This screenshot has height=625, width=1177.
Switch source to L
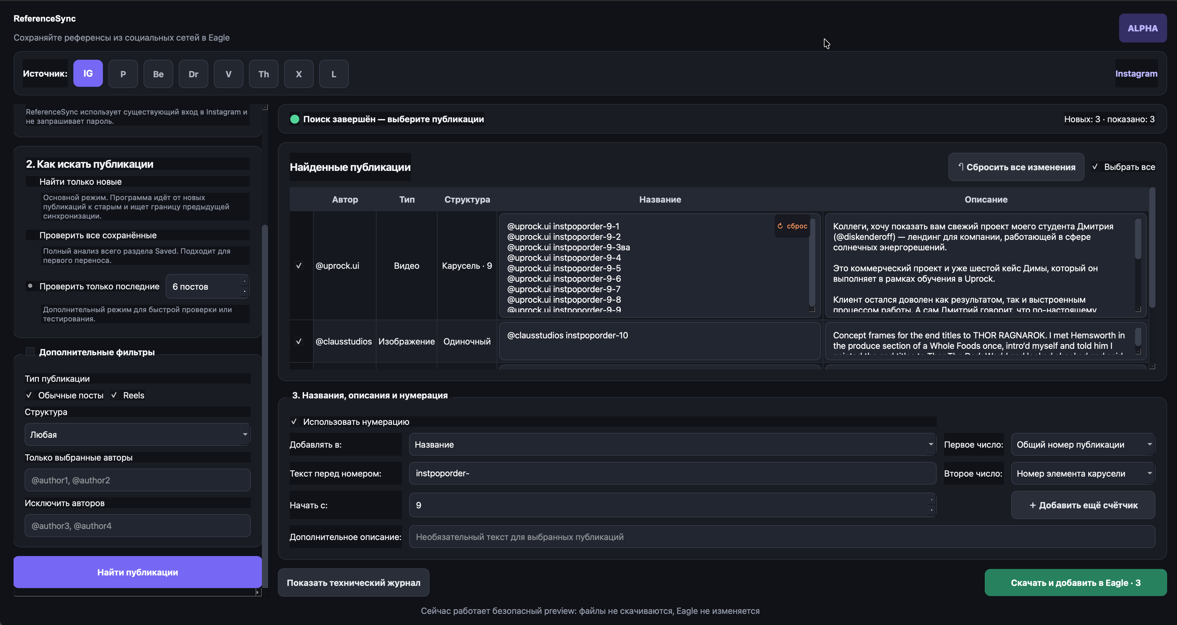(334, 74)
